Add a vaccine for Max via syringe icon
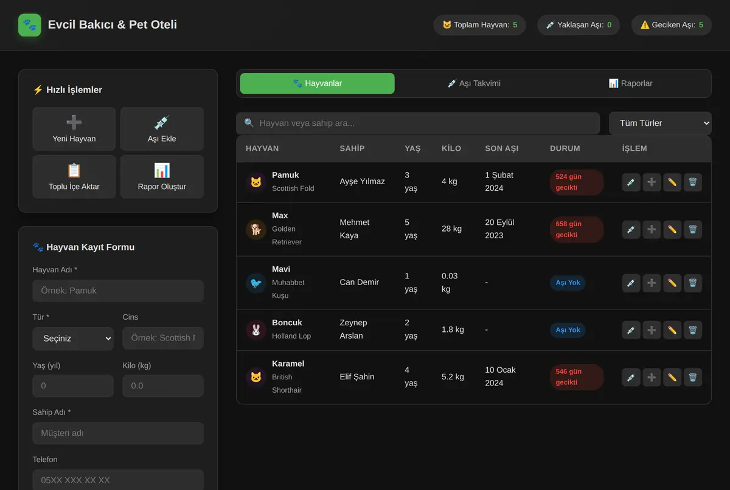The width and height of the screenshot is (730, 490). (x=631, y=229)
